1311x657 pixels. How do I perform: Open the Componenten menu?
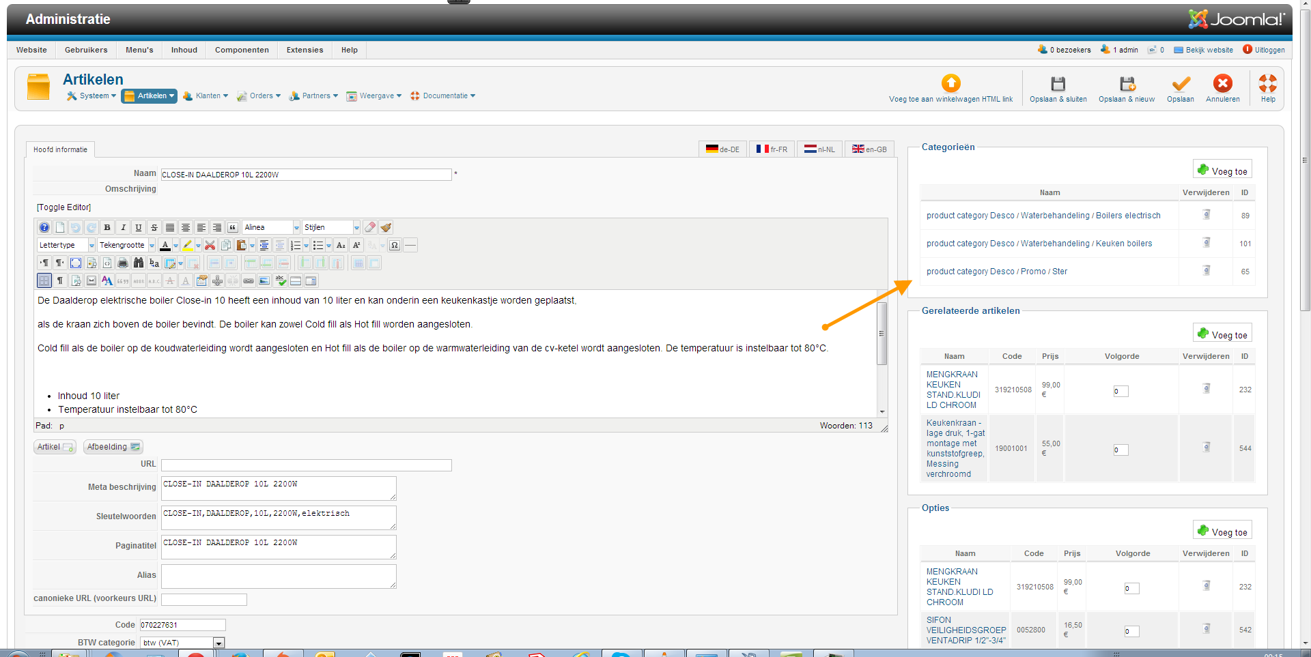242,50
